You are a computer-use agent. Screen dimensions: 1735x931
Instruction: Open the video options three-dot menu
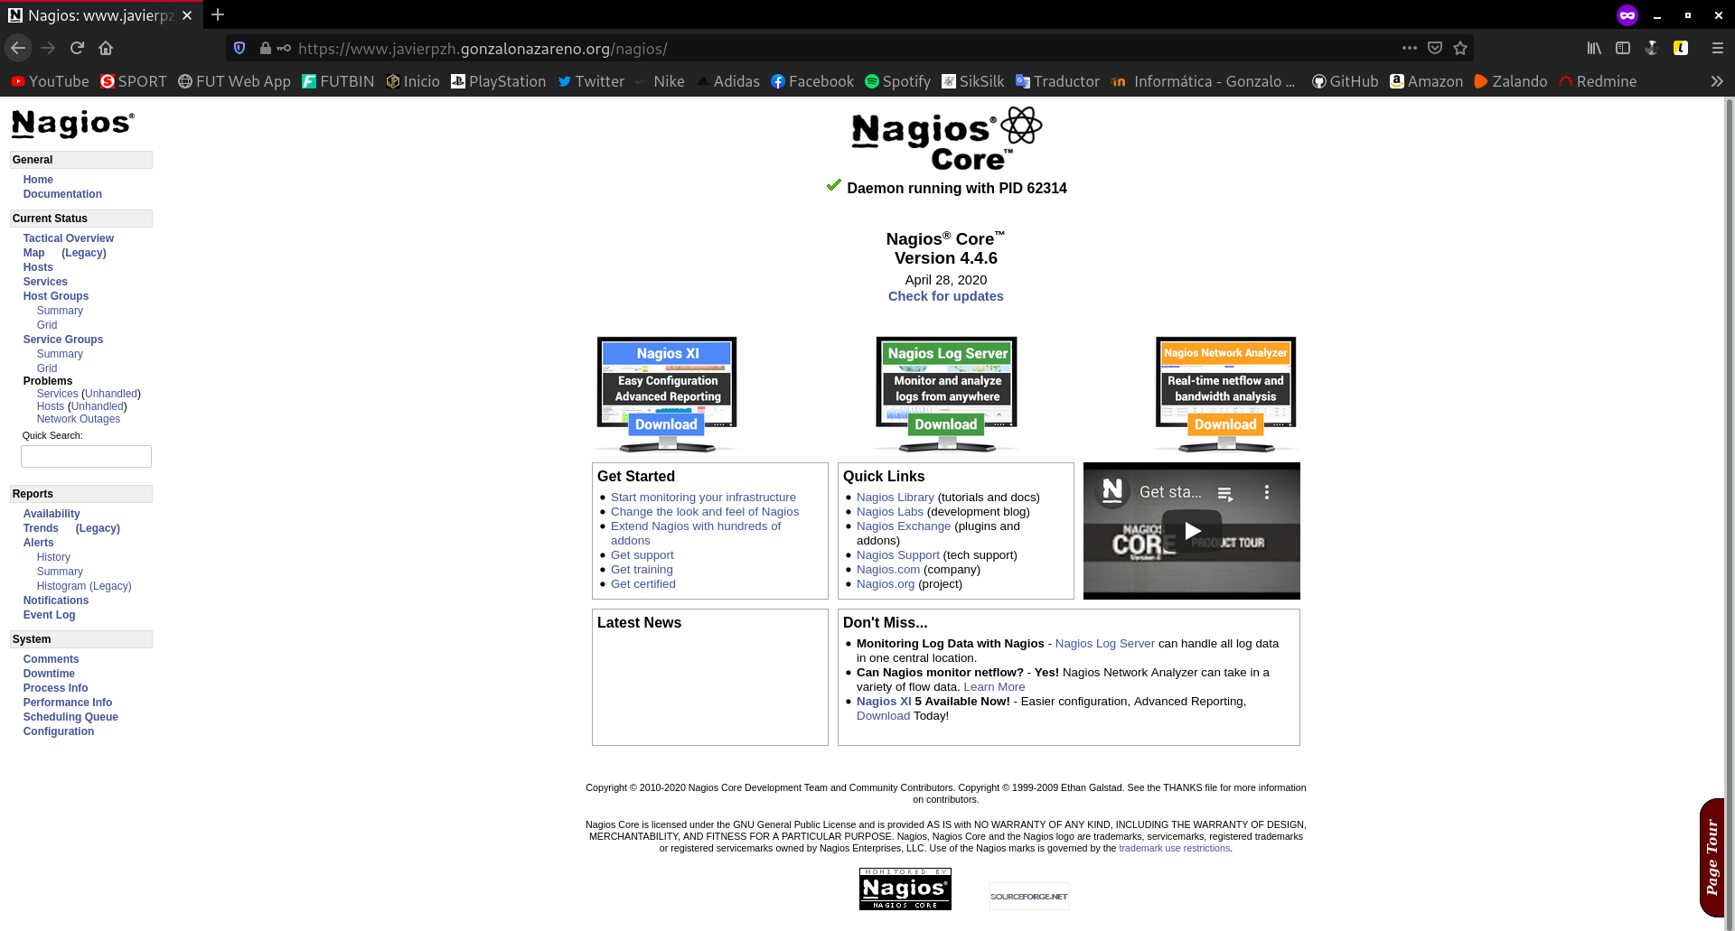point(1267,492)
